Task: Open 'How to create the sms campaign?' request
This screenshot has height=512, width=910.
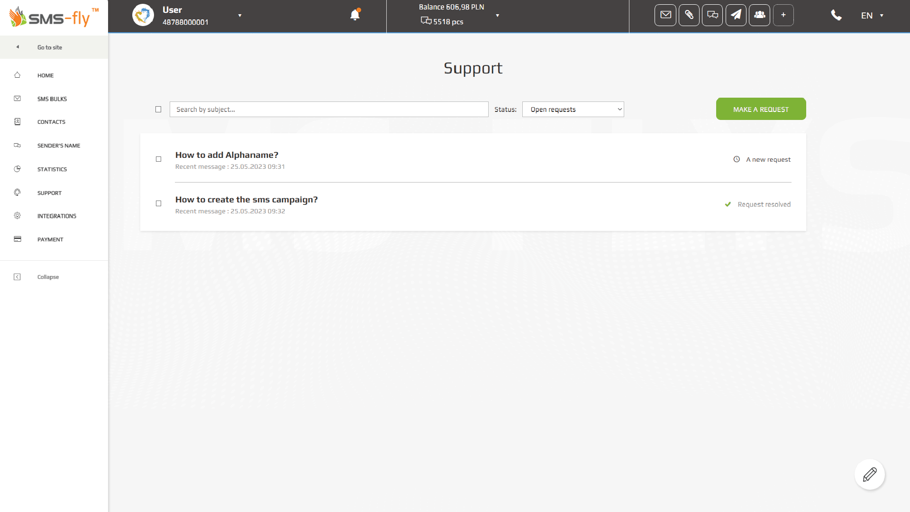Action: pyautogui.click(x=246, y=200)
